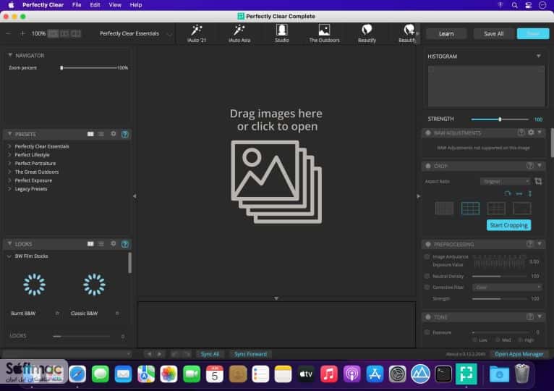Screen dimensions: 554x391
Task: Collapse the Presets panel
Action: (x=10, y=134)
